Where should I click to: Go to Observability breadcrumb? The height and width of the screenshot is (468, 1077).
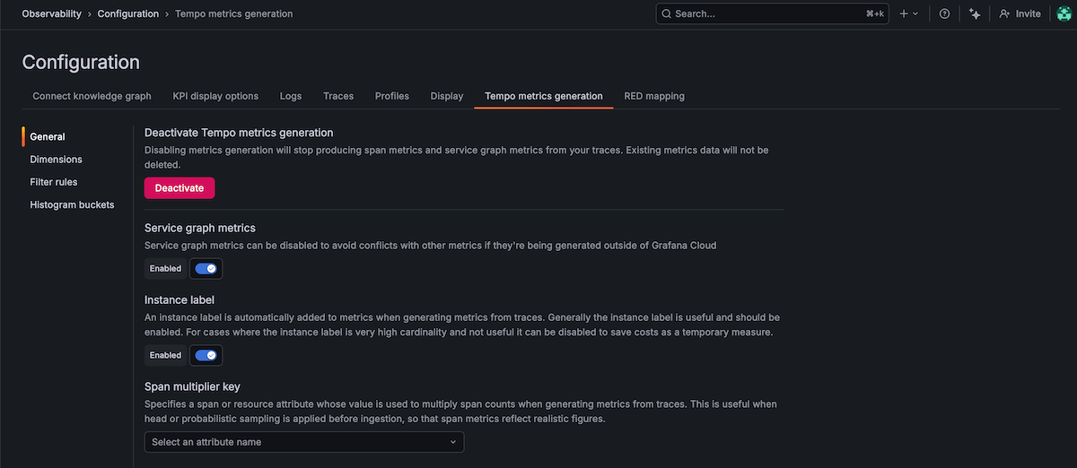(51, 13)
